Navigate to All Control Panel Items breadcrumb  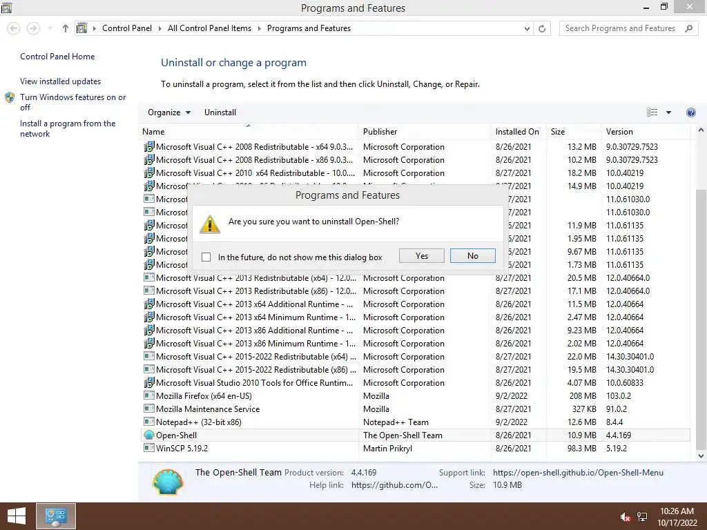(209, 28)
